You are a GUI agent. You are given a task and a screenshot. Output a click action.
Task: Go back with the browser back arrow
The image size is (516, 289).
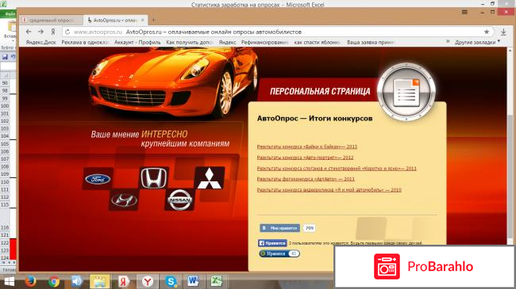tap(29, 32)
